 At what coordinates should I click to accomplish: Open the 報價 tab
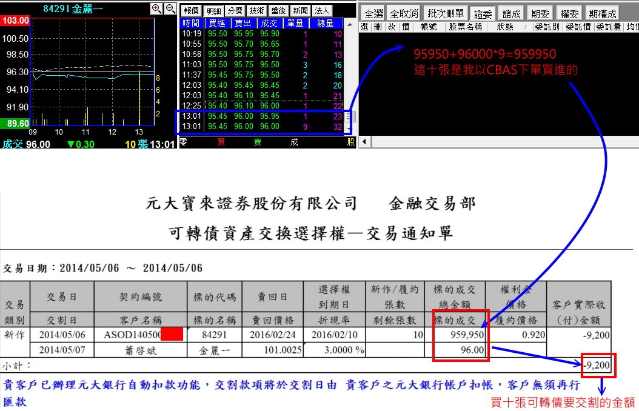[x=191, y=10]
